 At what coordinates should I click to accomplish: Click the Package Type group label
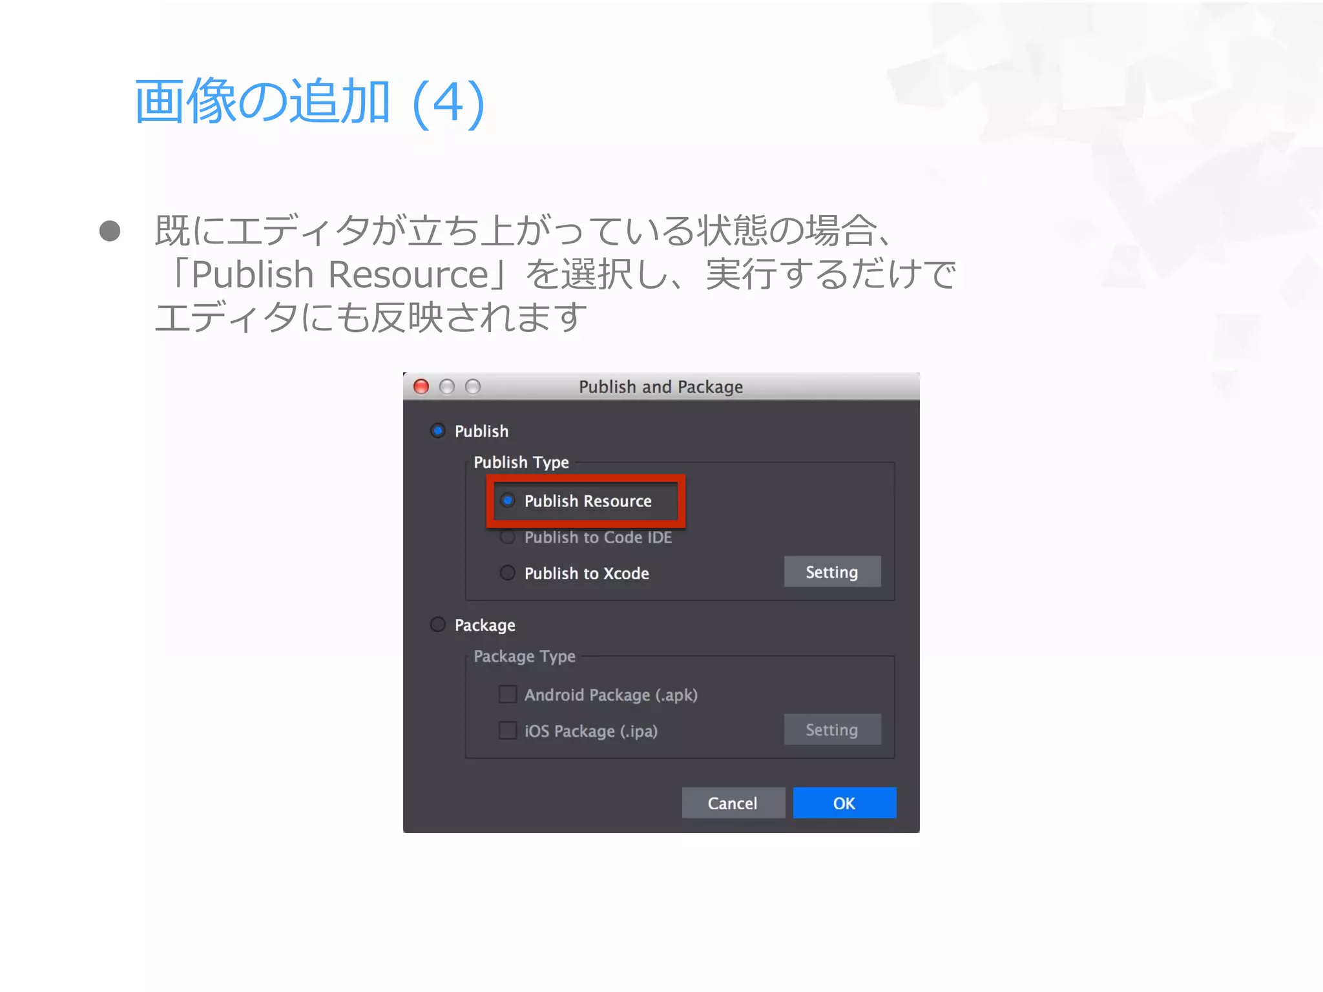pyautogui.click(x=525, y=656)
